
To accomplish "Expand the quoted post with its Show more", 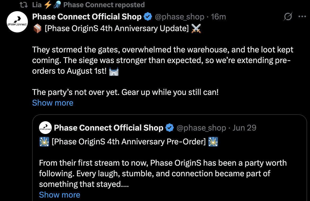I will (59, 195).
